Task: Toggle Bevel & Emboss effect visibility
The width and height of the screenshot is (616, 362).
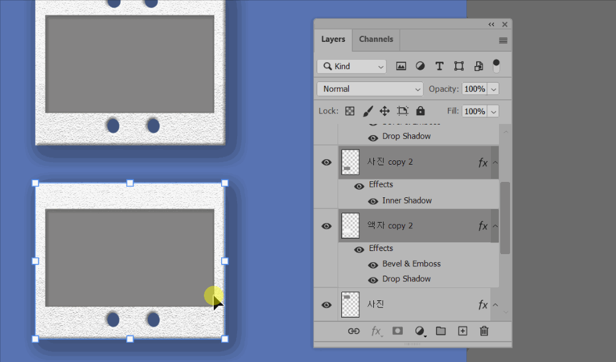Action: 373,265
